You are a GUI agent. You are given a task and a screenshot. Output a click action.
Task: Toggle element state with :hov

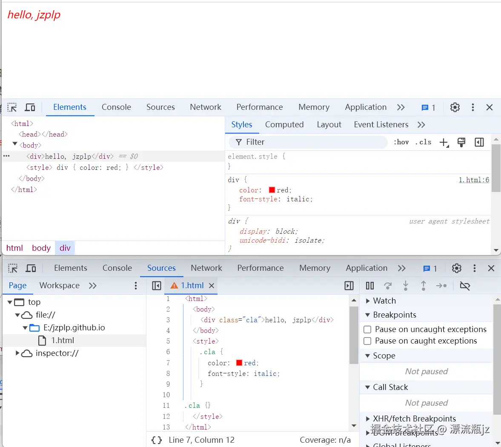point(401,142)
